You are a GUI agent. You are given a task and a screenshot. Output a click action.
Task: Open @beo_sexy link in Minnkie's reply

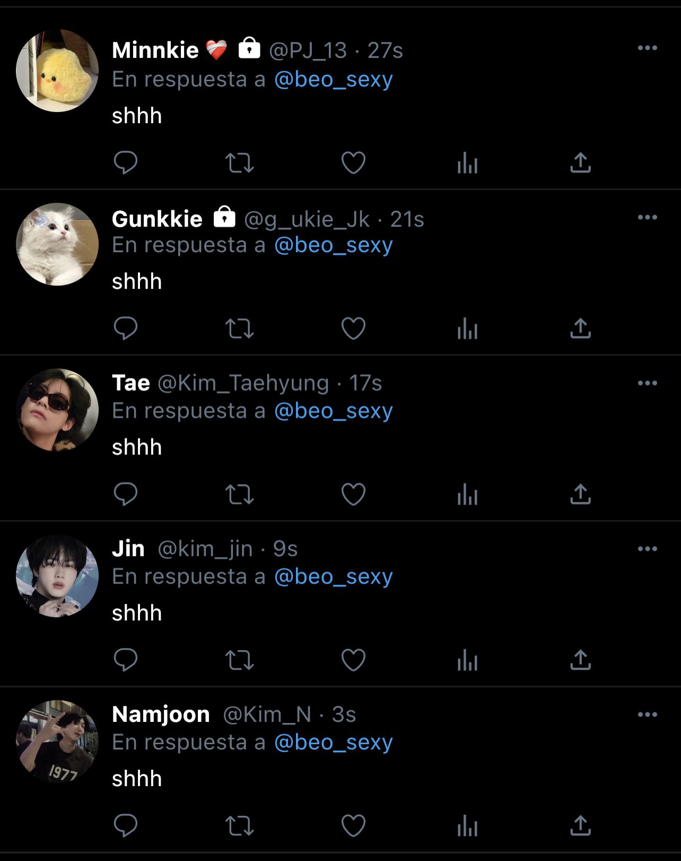click(334, 80)
